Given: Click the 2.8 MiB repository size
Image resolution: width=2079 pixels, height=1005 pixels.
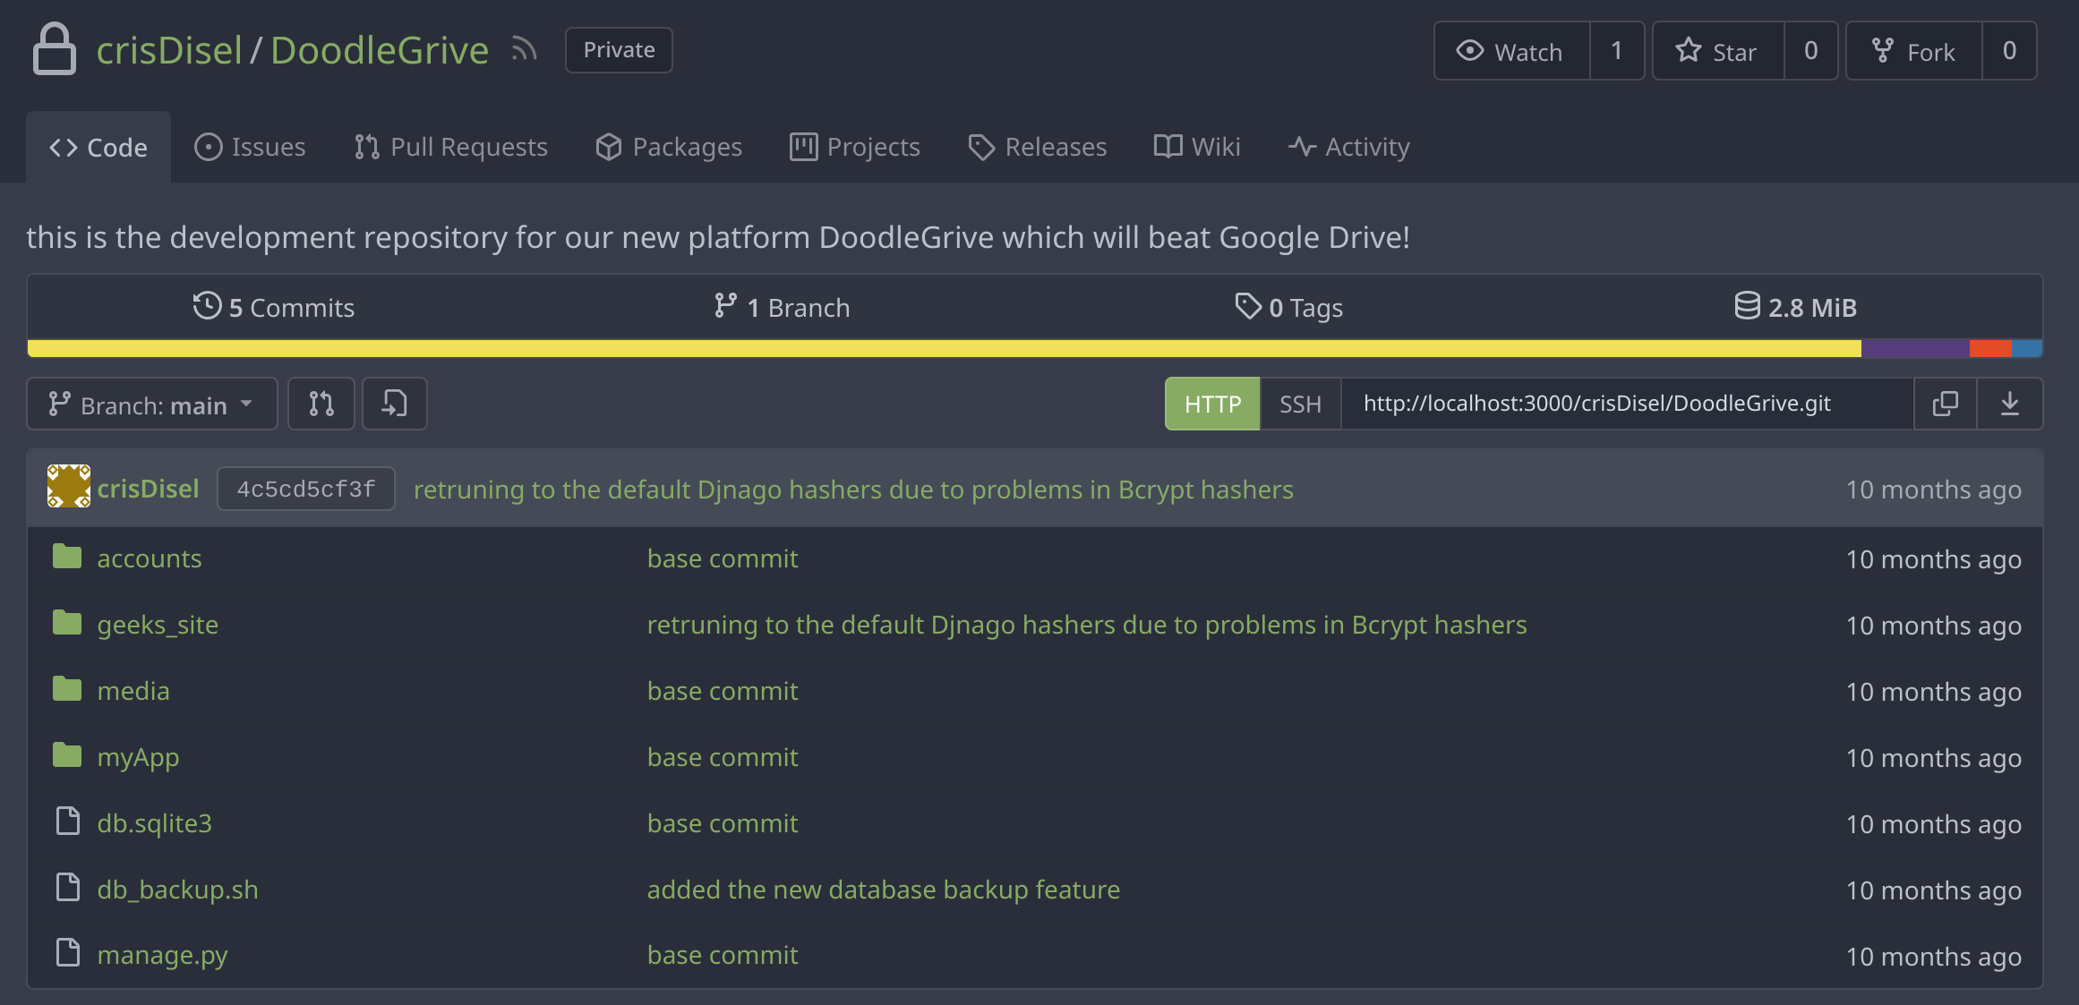Looking at the screenshot, I should pos(1796,307).
